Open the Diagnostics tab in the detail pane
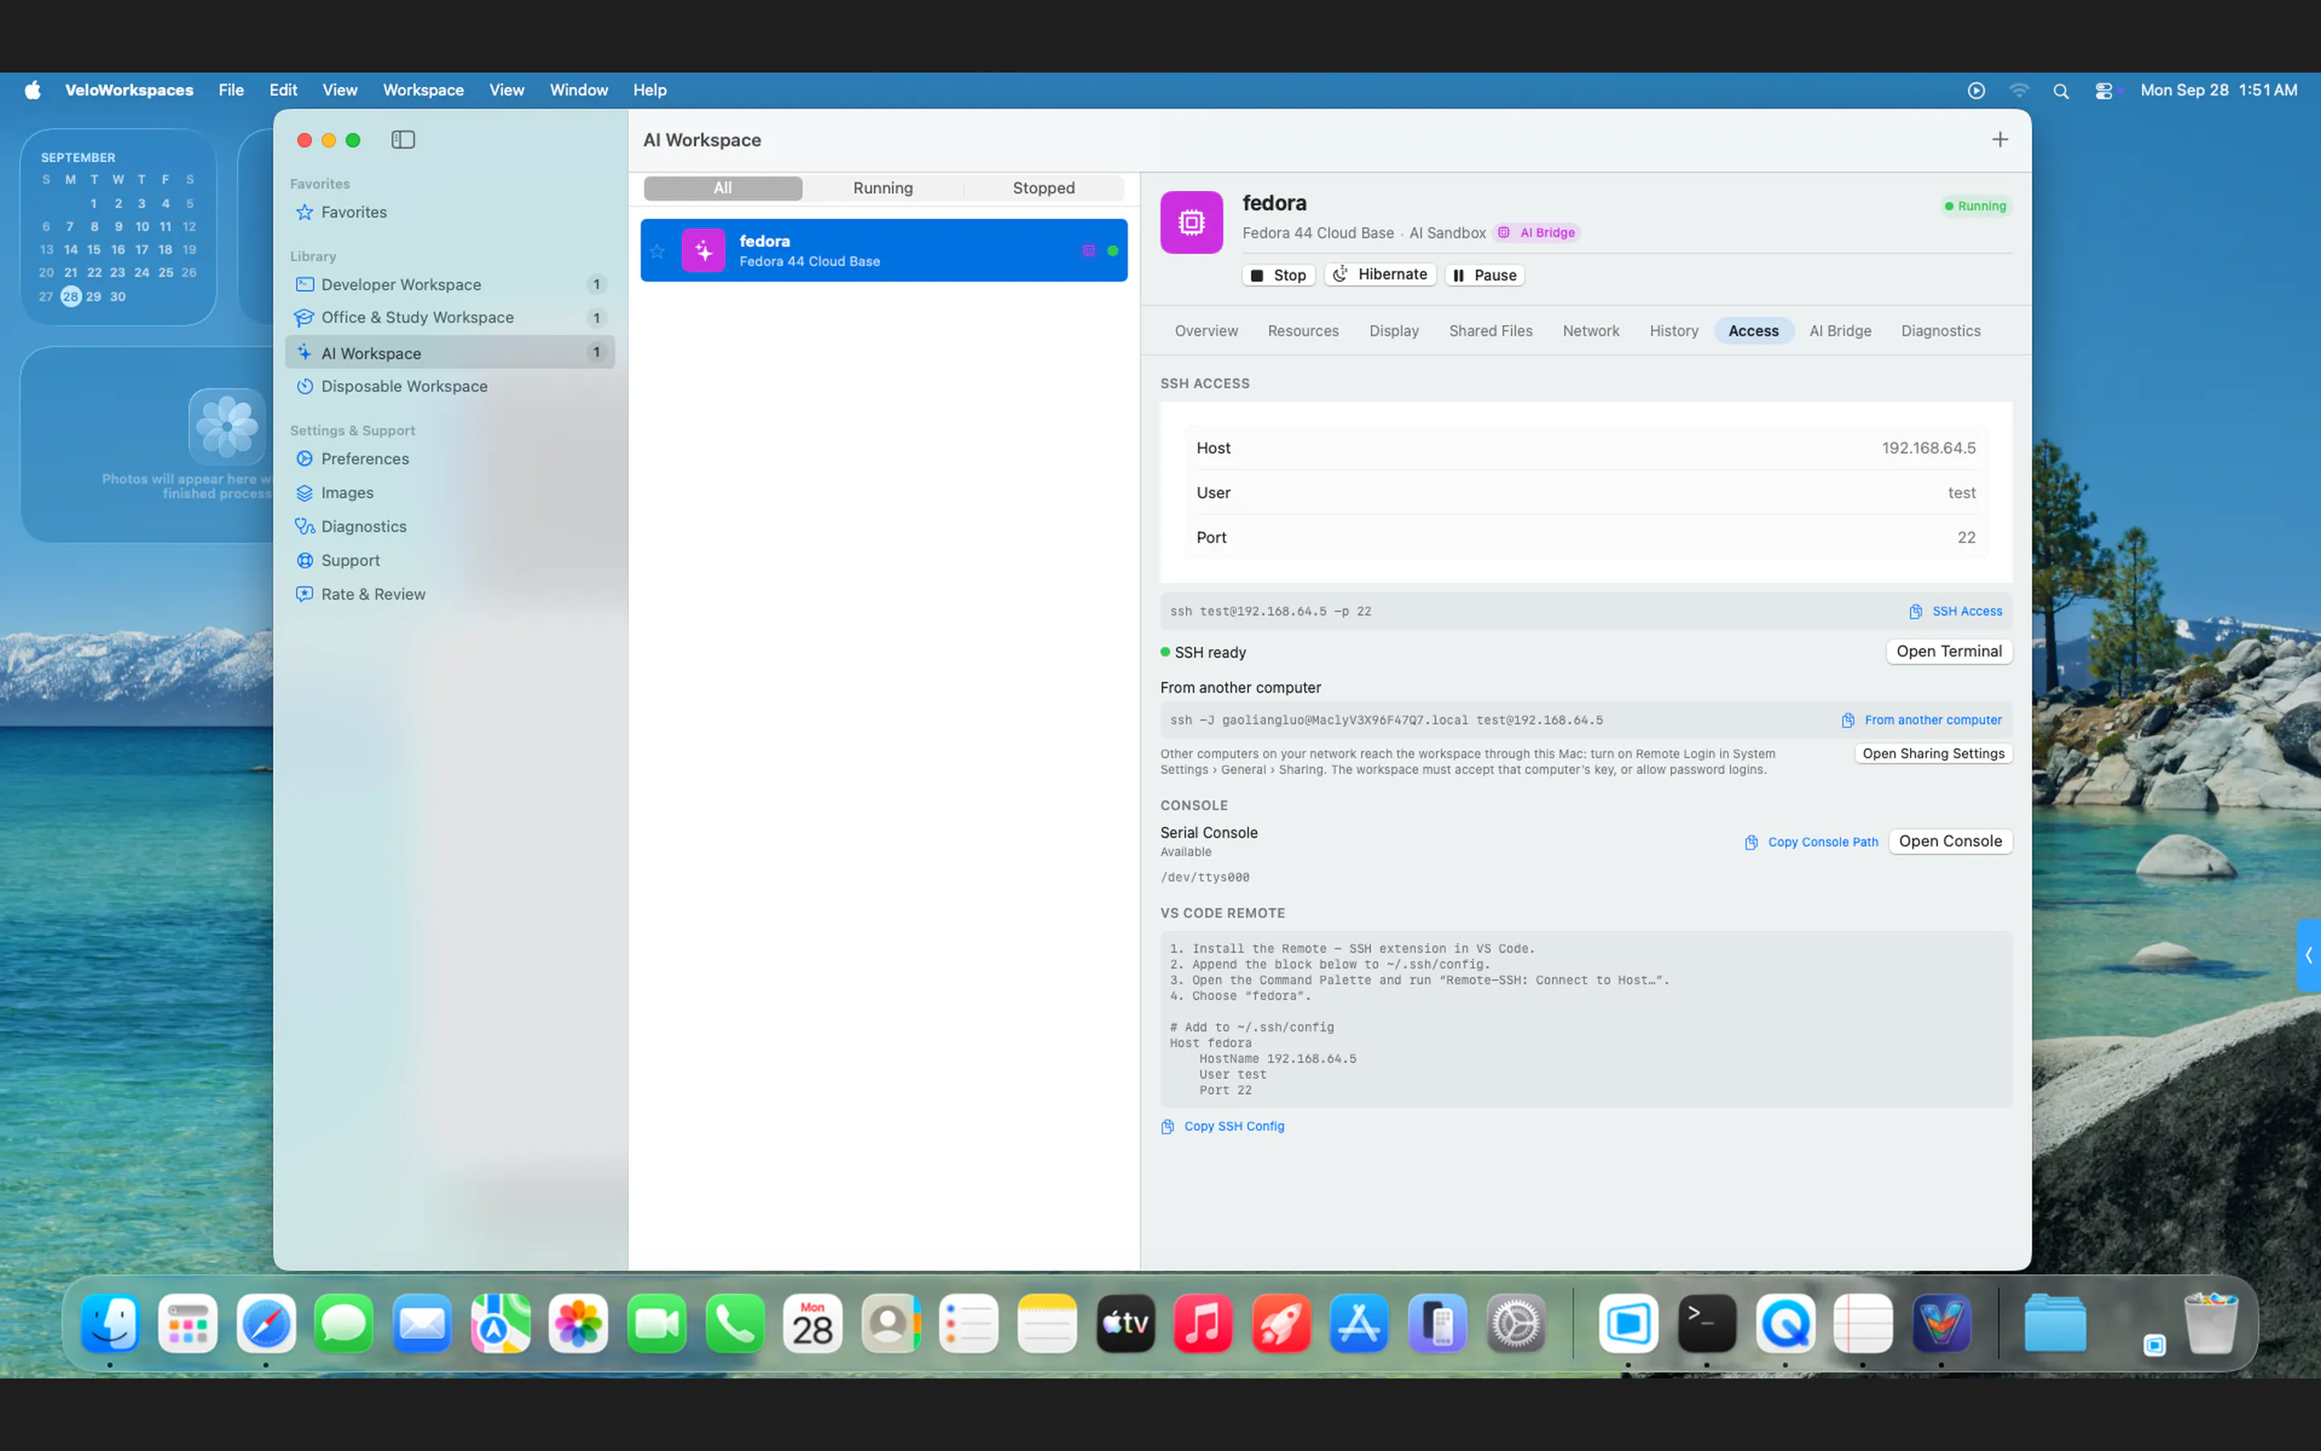This screenshot has height=1451, width=2321. pos(1941,331)
